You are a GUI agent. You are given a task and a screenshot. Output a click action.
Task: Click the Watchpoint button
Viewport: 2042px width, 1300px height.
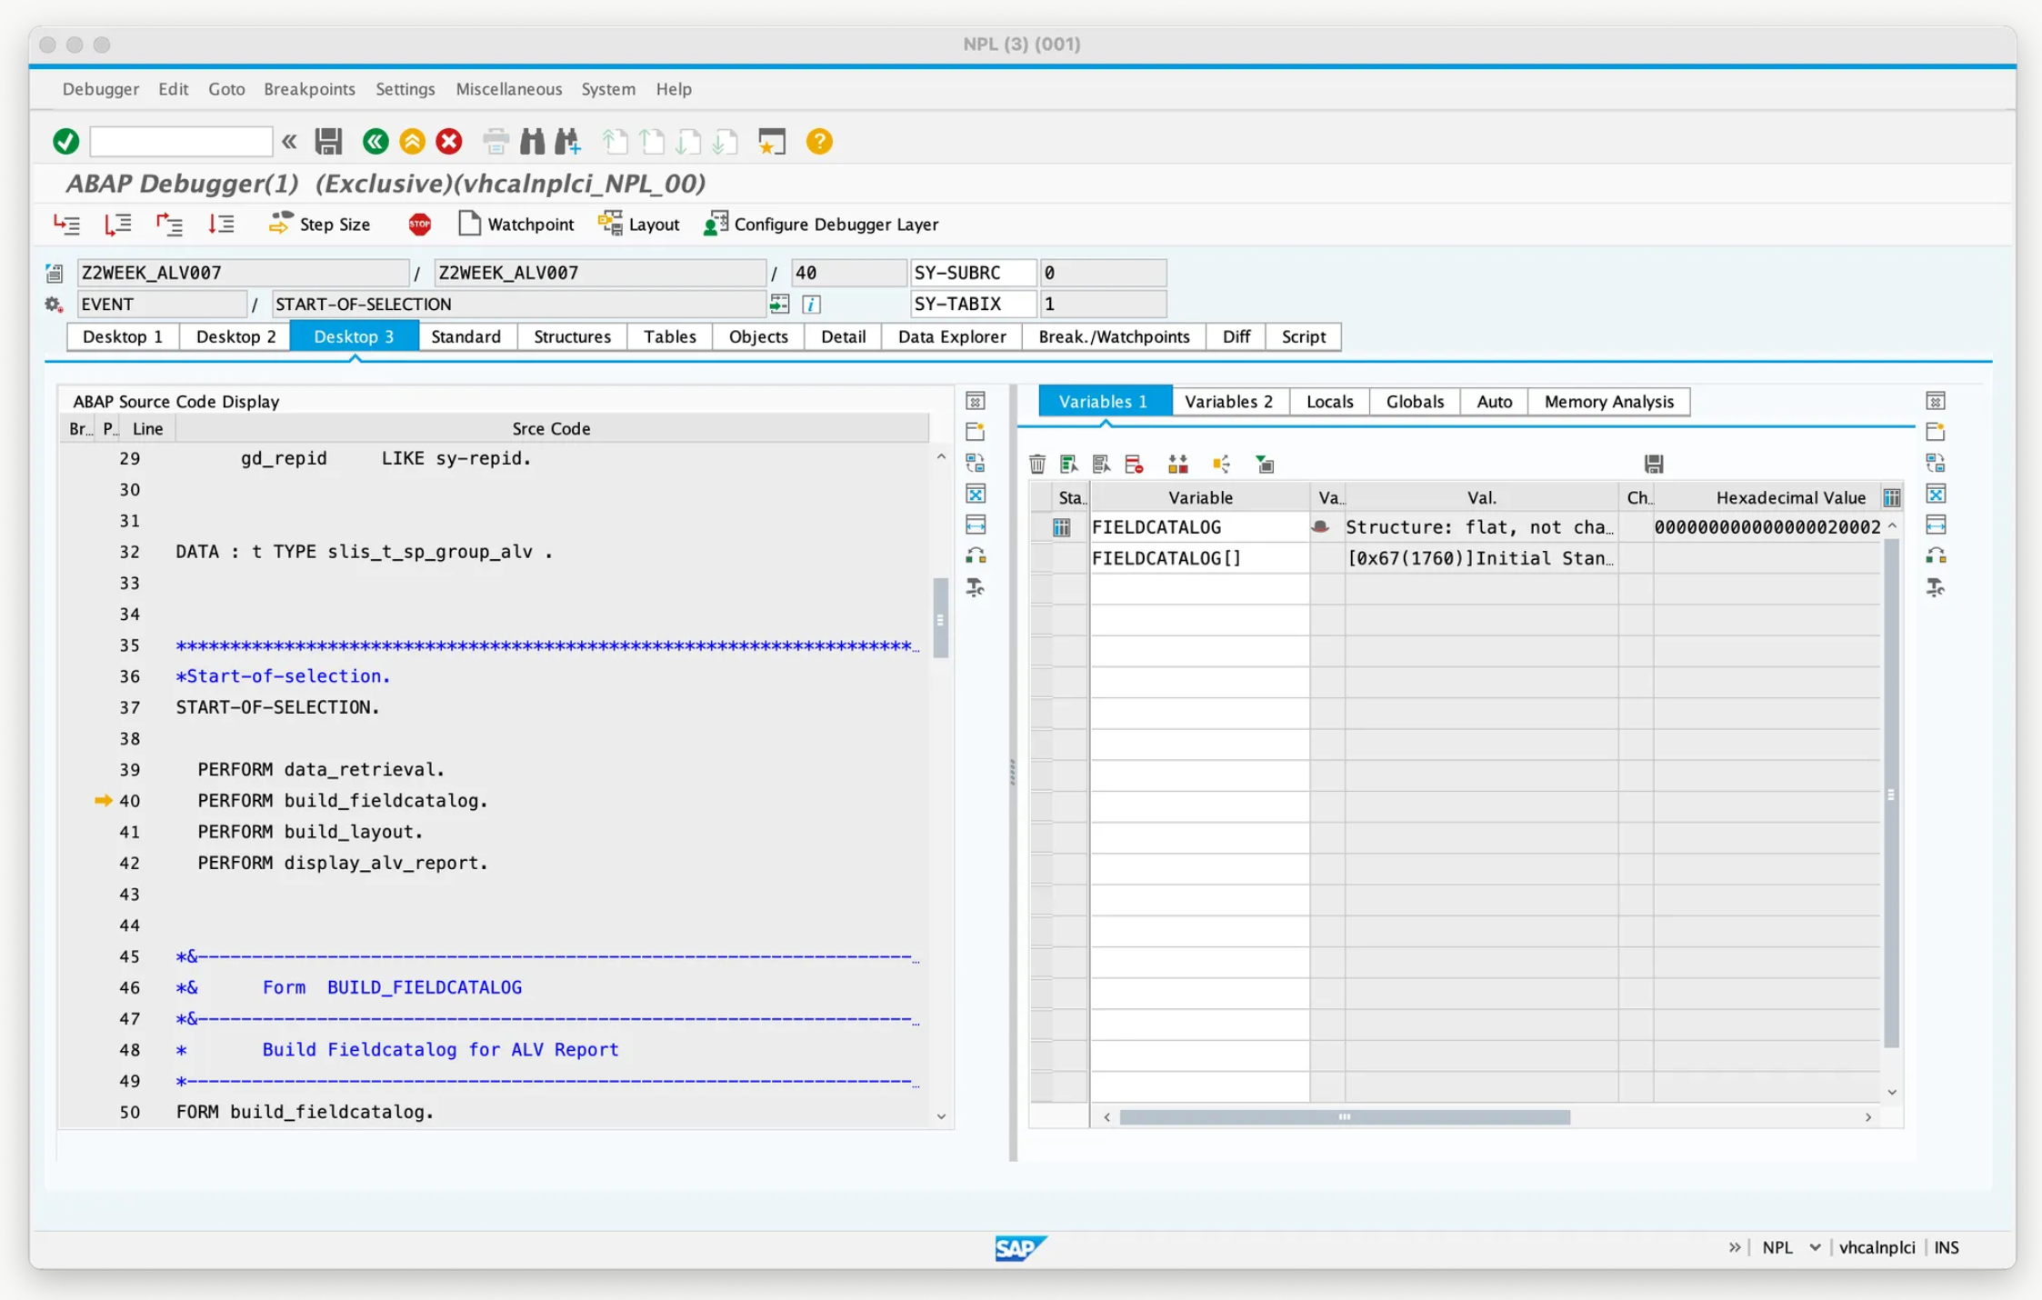click(516, 225)
